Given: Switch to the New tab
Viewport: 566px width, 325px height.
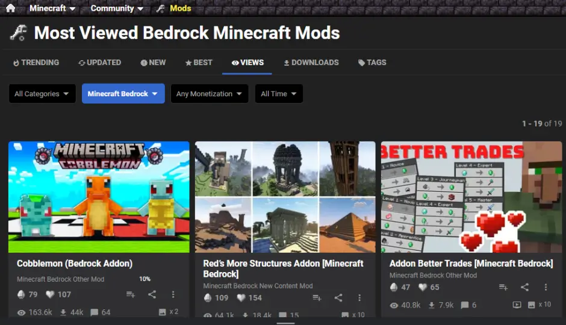Looking at the screenshot, I should [x=153, y=63].
